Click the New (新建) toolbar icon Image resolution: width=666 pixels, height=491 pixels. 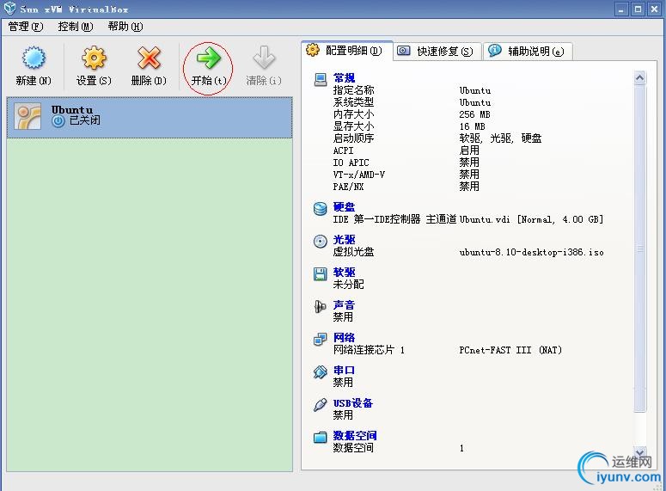(34, 58)
